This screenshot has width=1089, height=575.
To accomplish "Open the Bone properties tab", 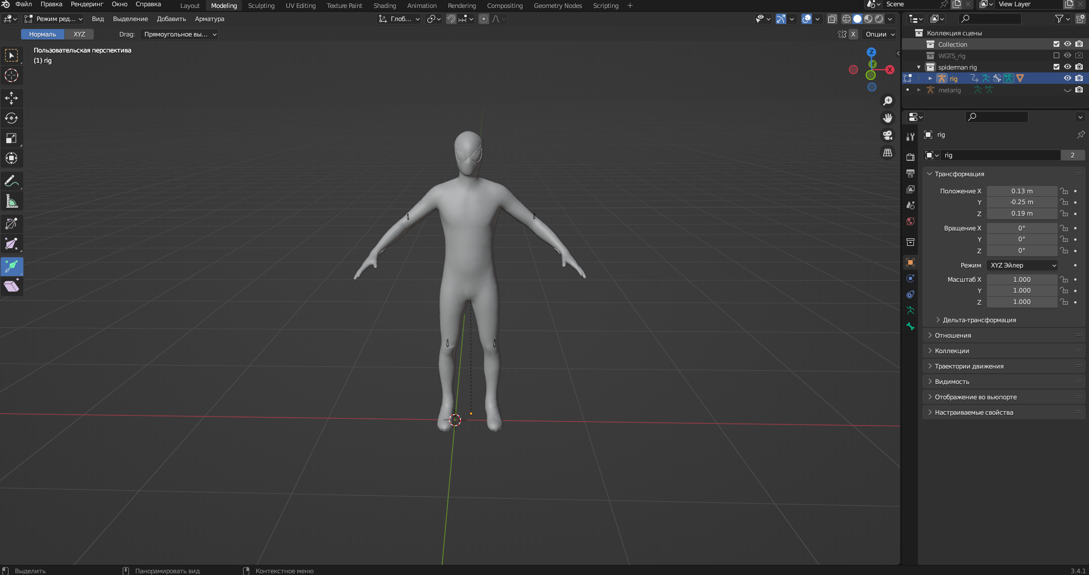I will pos(910,326).
